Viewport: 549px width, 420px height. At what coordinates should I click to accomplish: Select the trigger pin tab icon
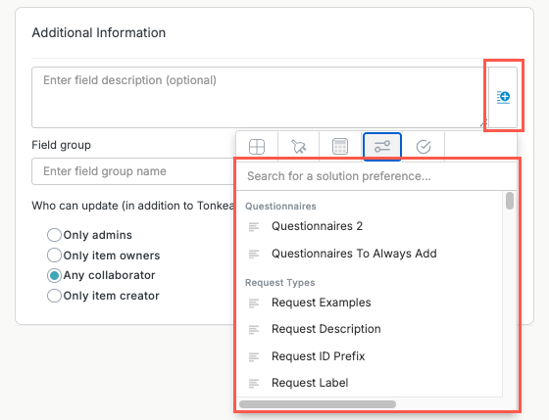(298, 147)
